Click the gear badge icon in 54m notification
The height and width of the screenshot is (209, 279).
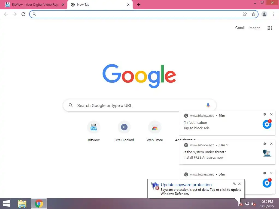click(267, 183)
